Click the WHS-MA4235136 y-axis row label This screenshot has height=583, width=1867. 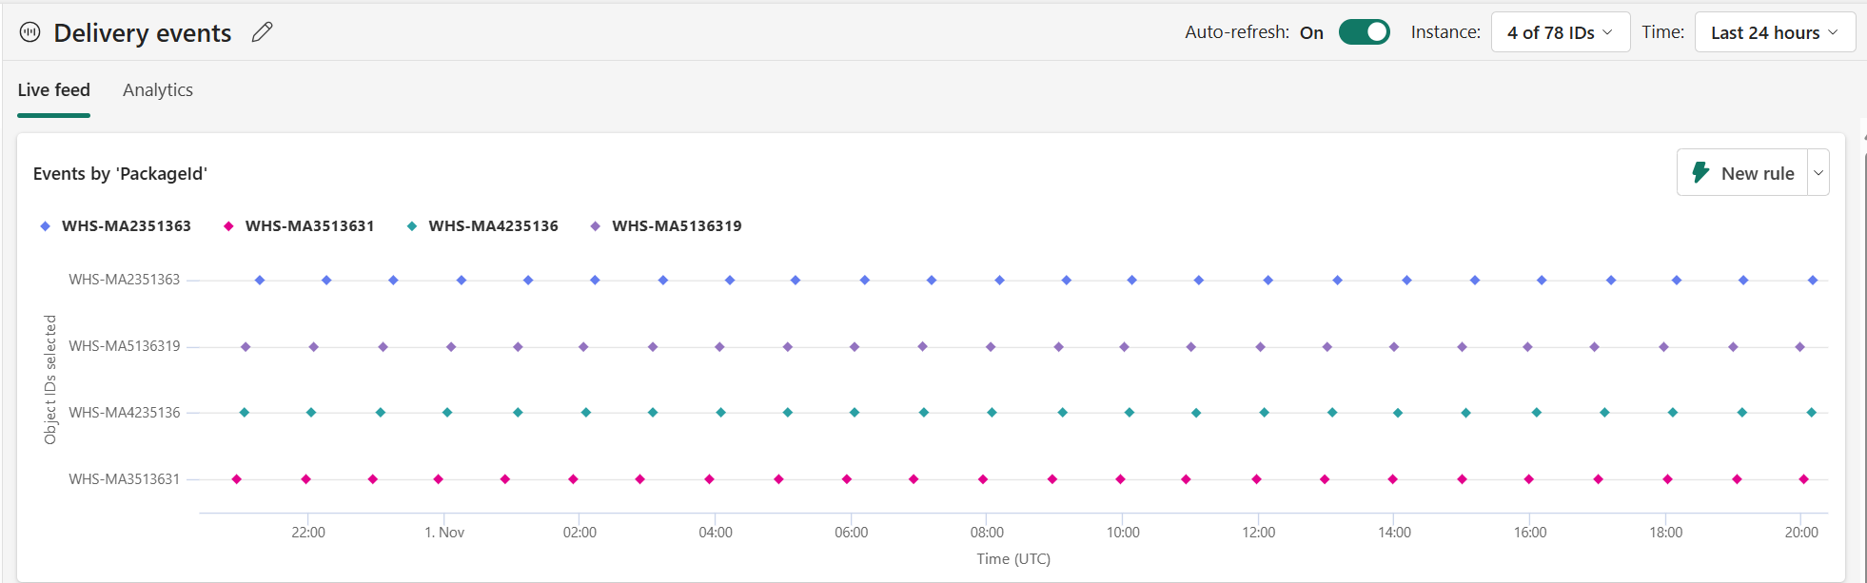125,413
